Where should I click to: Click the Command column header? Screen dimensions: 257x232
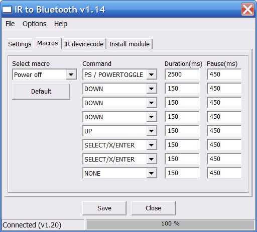click(x=97, y=64)
